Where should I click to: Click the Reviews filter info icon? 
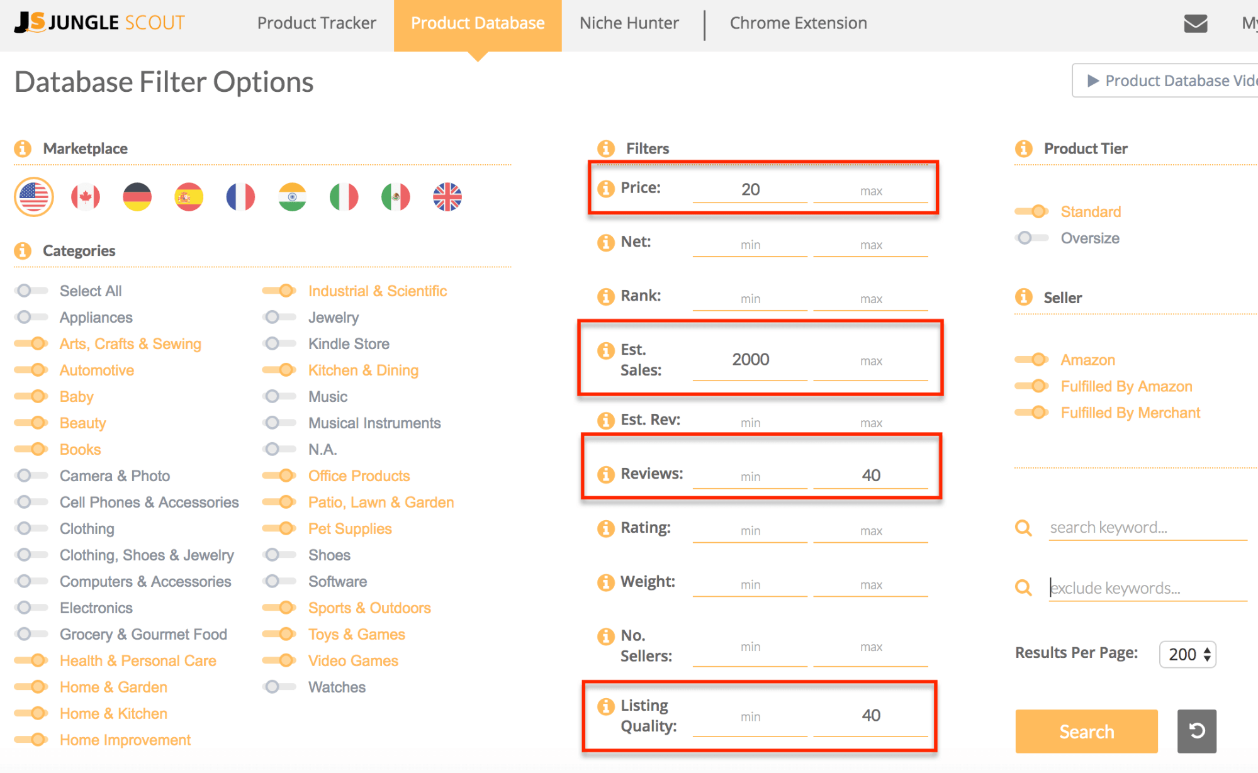(x=606, y=474)
